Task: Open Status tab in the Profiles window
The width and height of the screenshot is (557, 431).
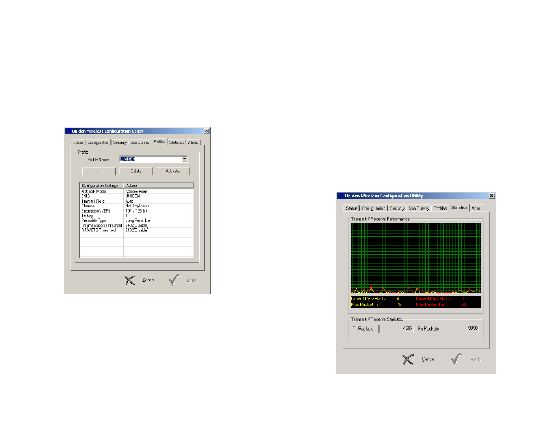Action: click(78, 142)
